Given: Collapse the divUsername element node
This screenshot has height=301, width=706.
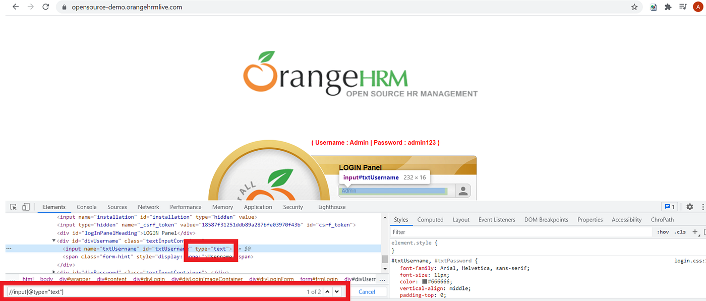Looking at the screenshot, I should (53, 240).
